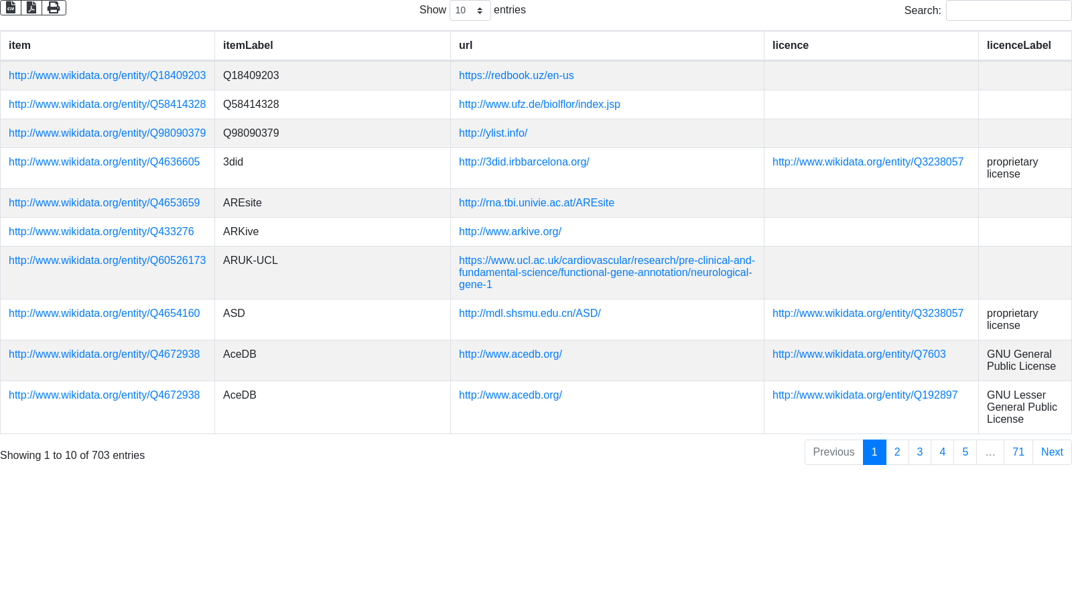Open wikidata entity Q58414328 link
Image resolution: width=1072 pixels, height=603 pixels.
[x=107, y=105]
